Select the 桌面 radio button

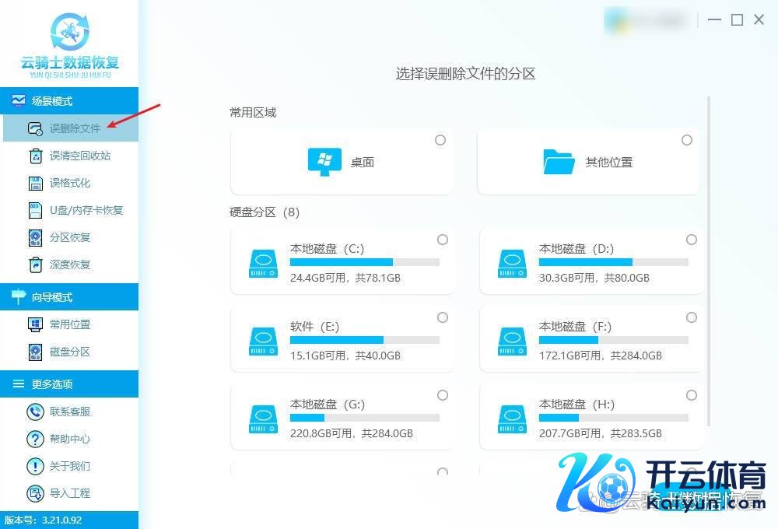(x=440, y=140)
